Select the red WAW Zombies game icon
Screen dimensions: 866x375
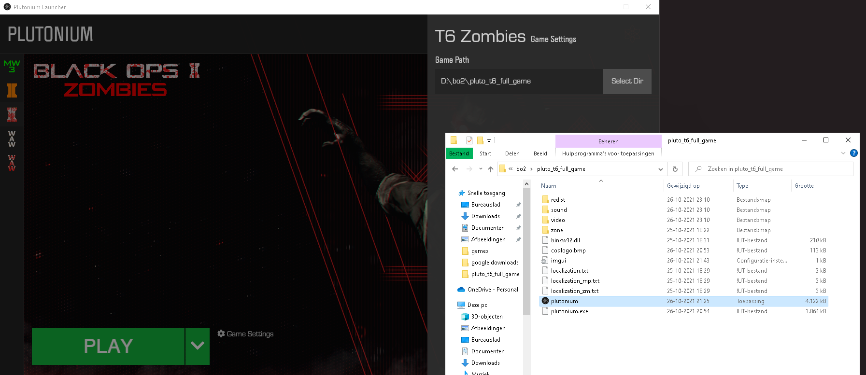(12, 163)
